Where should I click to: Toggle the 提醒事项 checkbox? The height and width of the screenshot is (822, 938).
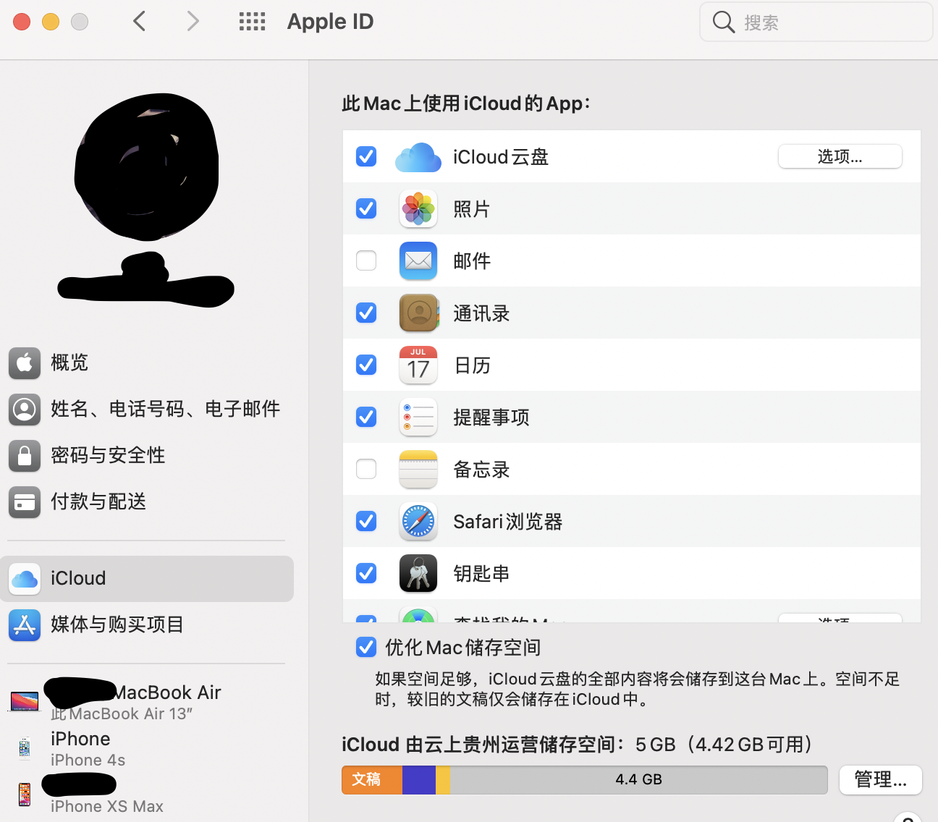pos(366,417)
